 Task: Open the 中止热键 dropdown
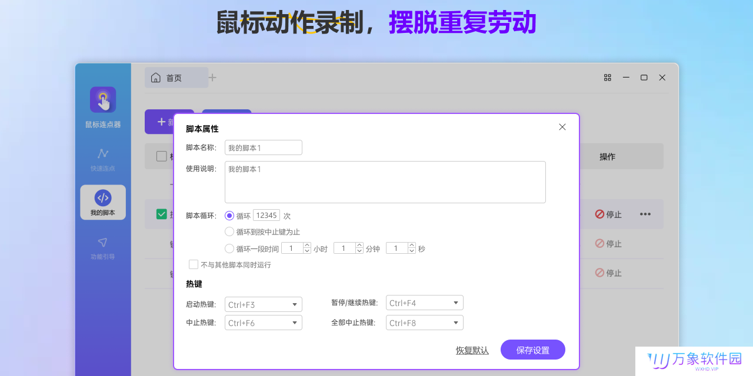tap(264, 323)
